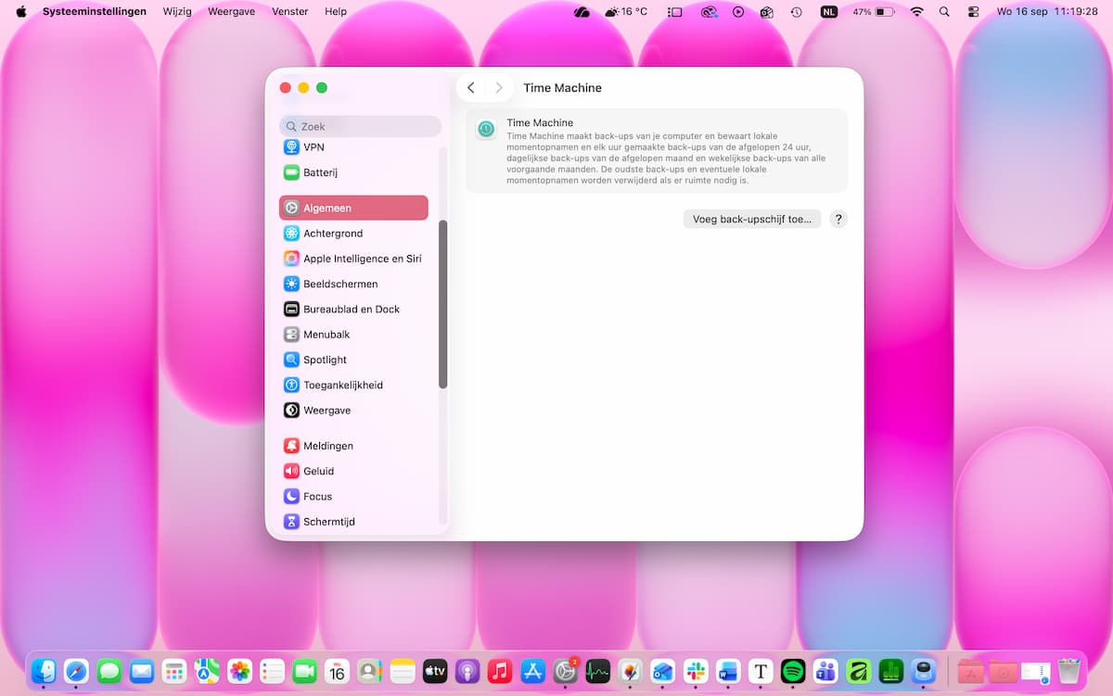
Task: Click the Time Machine clock icon
Action: coord(486,129)
